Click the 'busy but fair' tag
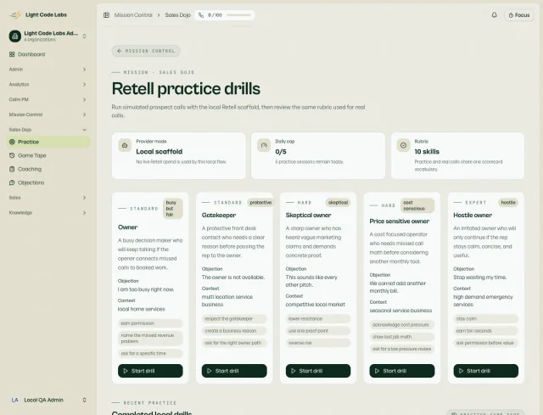The height and width of the screenshot is (415, 543). tap(172, 209)
